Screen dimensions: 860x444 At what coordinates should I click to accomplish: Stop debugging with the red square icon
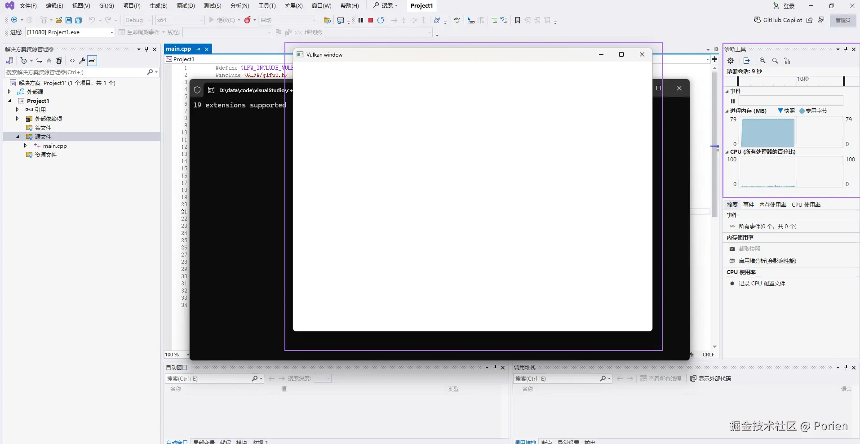(x=371, y=20)
